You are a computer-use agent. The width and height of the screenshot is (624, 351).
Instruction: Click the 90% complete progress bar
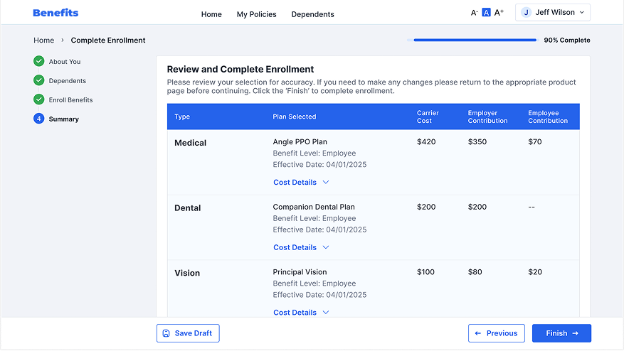(474, 40)
